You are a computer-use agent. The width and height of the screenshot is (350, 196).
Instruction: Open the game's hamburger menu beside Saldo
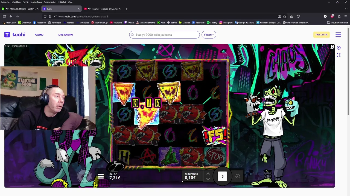101,176
